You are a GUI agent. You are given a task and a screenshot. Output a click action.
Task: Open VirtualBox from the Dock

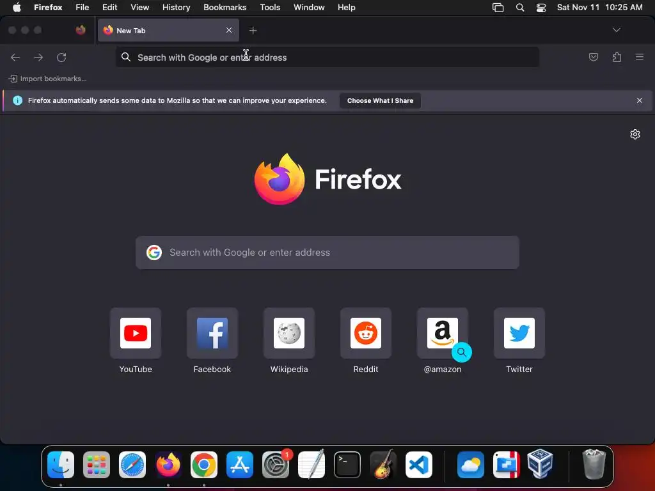click(x=540, y=464)
